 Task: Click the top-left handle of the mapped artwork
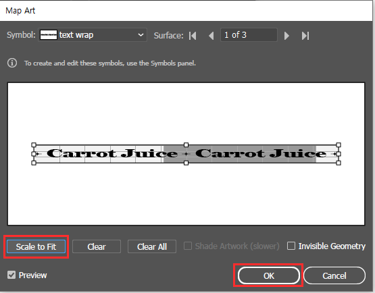(34, 145)
